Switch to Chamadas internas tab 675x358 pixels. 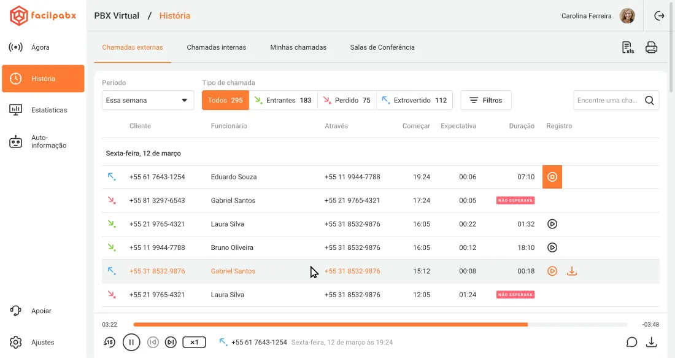(217, 47)
